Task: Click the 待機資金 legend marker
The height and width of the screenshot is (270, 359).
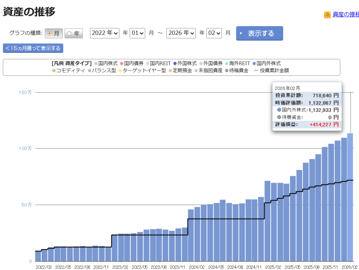Action: 227,71
